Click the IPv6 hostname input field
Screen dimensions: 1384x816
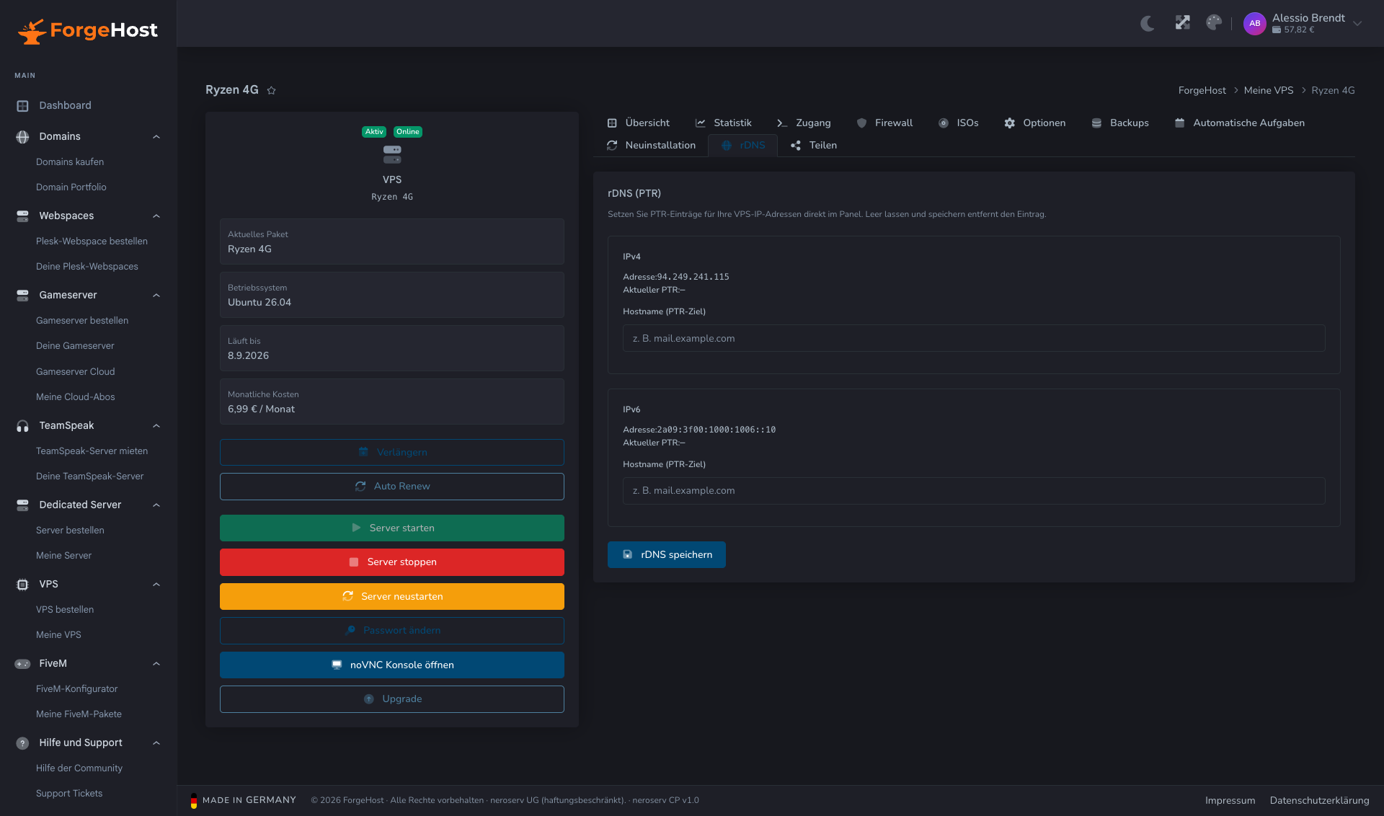[974, 491]
